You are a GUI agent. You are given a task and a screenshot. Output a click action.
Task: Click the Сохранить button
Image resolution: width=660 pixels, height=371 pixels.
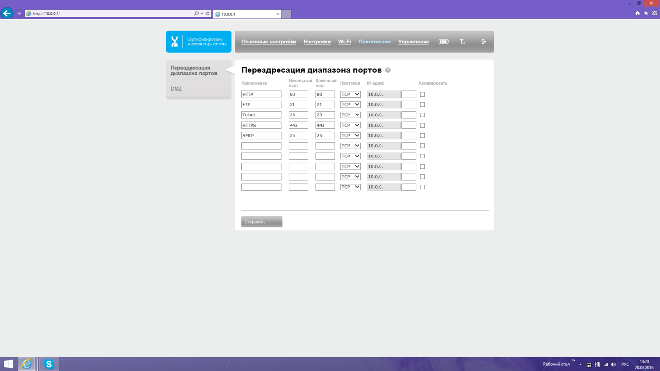point(262,222)
